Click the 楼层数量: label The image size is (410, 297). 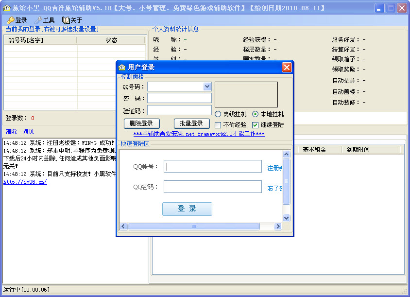point(257,49)
